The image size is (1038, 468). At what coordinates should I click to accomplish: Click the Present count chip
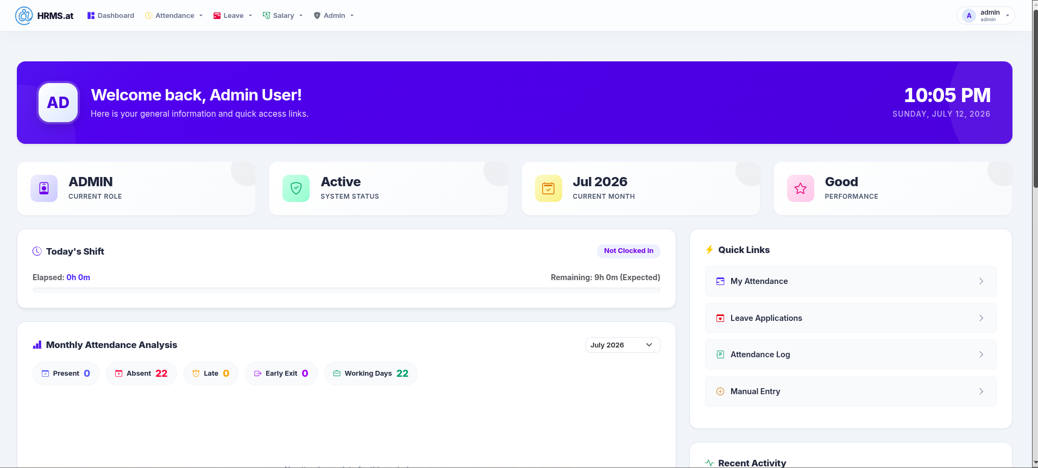coord(66,374)
